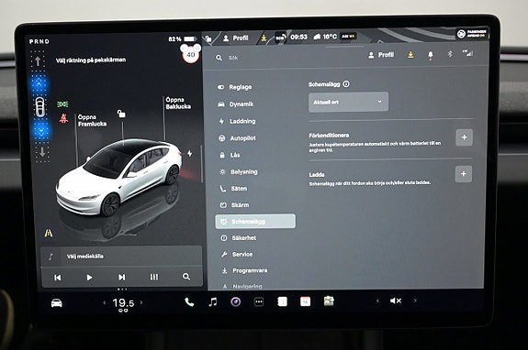
Task: Click the Schemalägg info icon
Action: click(346, 84)
